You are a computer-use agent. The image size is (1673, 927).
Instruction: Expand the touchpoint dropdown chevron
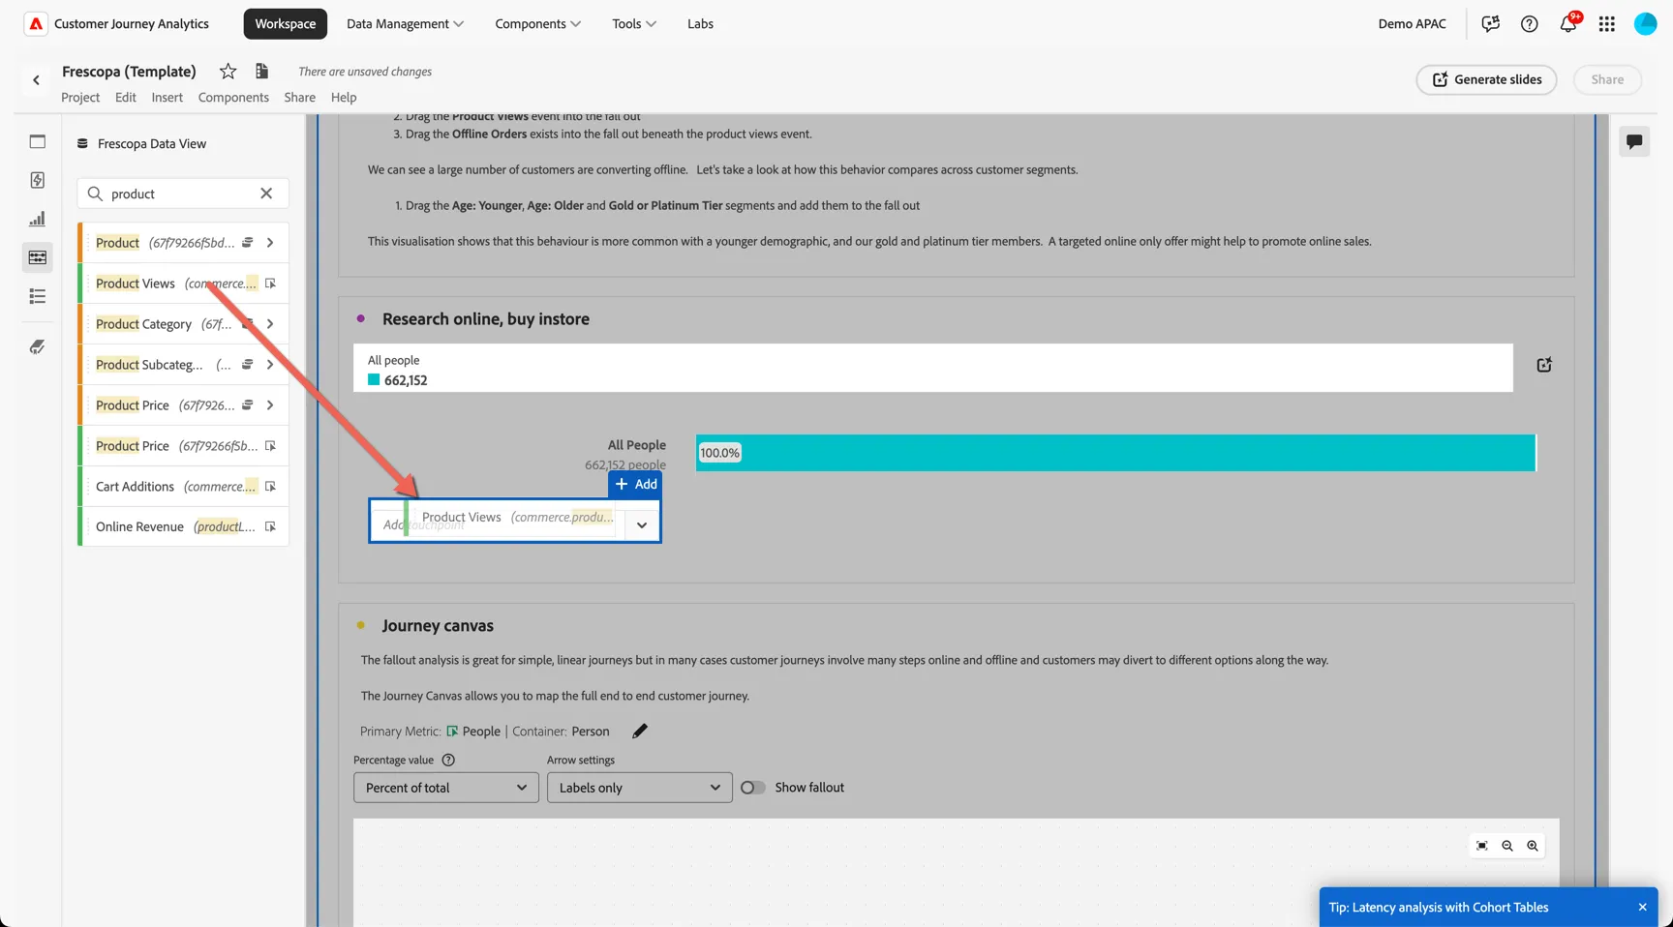click(642, 524)
